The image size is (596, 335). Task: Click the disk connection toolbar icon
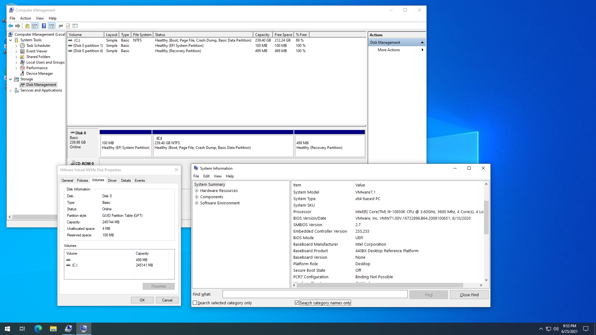[61, 26]
